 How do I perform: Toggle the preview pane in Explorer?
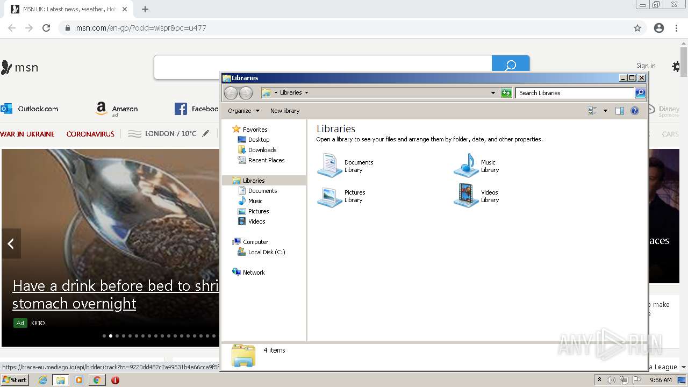[620, 111]
